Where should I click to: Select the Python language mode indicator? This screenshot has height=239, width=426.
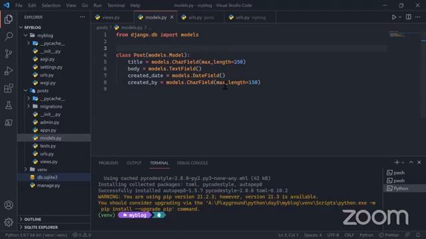[x=366, y=235]
